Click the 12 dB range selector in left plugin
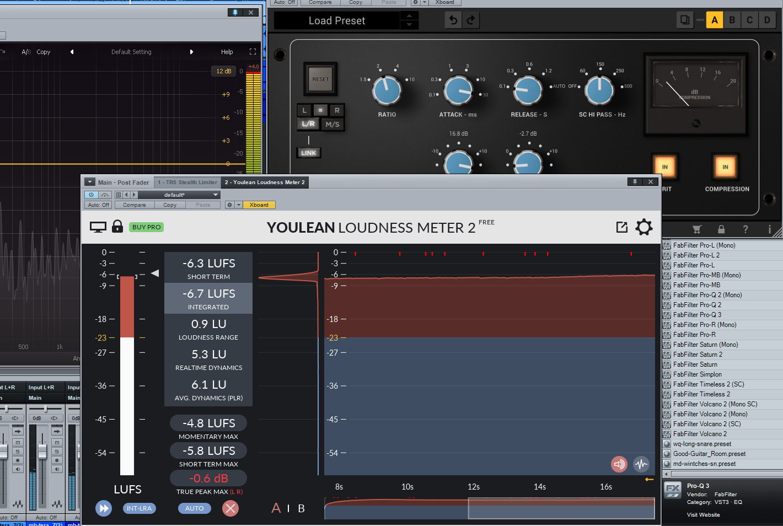This screenshot has width=783, height=526. point(223,71)
